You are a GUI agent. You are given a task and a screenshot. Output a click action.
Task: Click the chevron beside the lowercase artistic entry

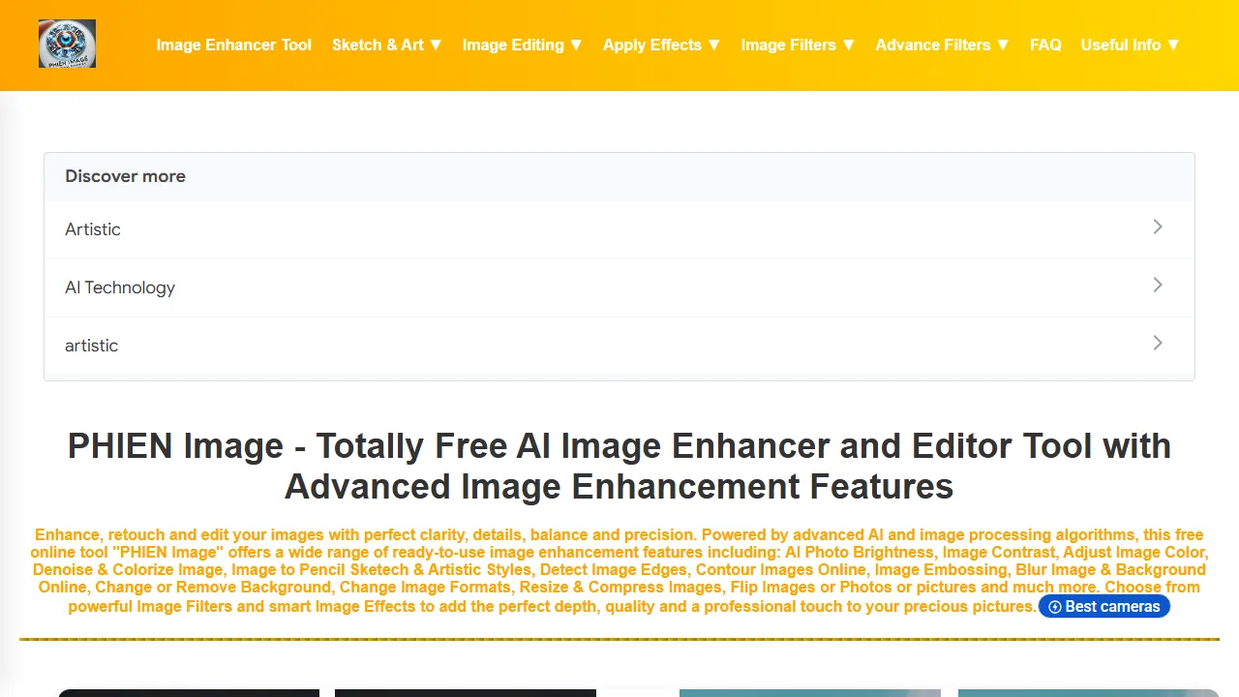pos(1158,343)
